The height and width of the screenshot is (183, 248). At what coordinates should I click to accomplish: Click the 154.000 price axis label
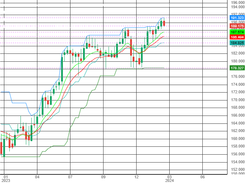click(238, 162)
